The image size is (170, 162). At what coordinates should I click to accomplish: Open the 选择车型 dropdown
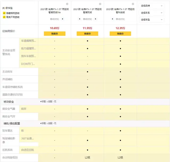click(151, 20)
